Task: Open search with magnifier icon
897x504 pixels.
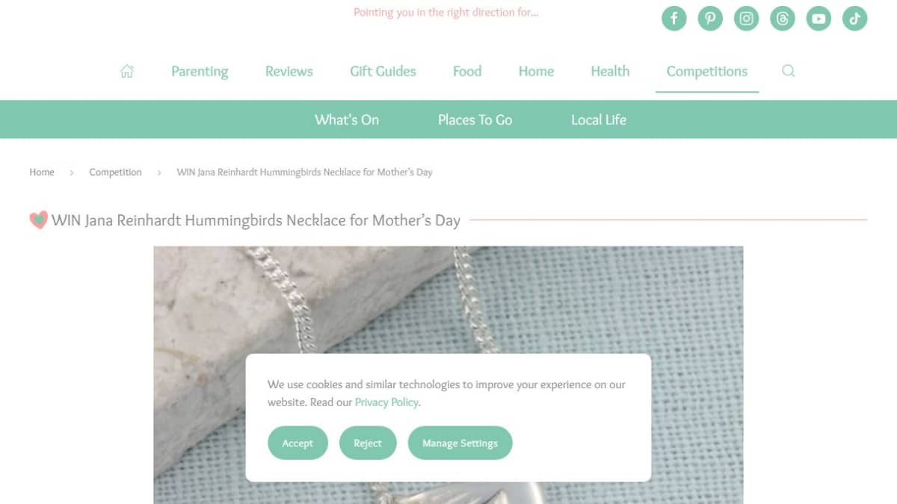Action: pyautogui.click(x=788, y=71)
